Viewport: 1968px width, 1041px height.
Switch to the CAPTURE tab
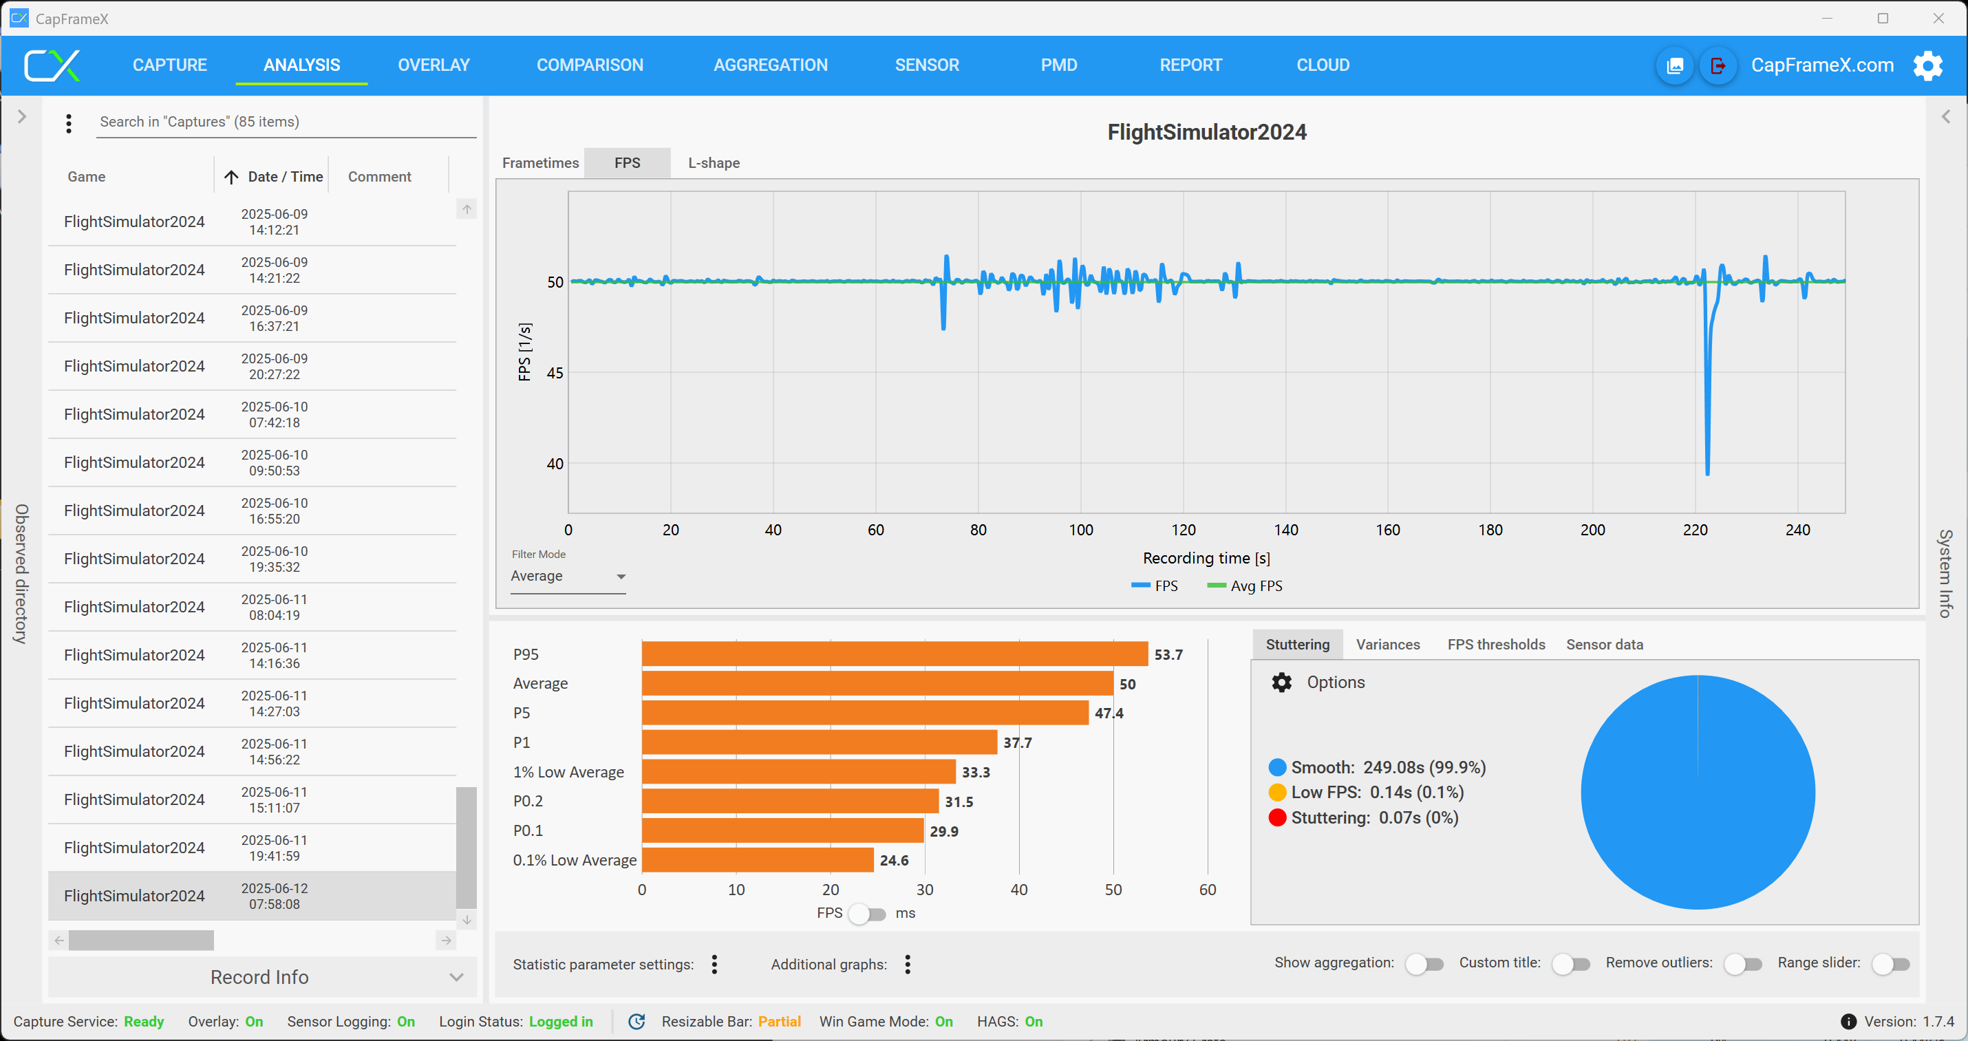169,65
